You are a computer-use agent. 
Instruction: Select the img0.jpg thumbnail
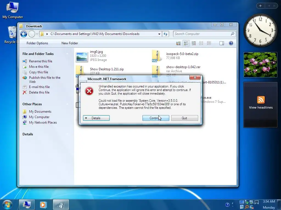pos(82,57)
